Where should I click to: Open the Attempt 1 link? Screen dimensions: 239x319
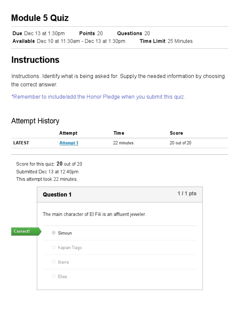click(x=69, y=143)
